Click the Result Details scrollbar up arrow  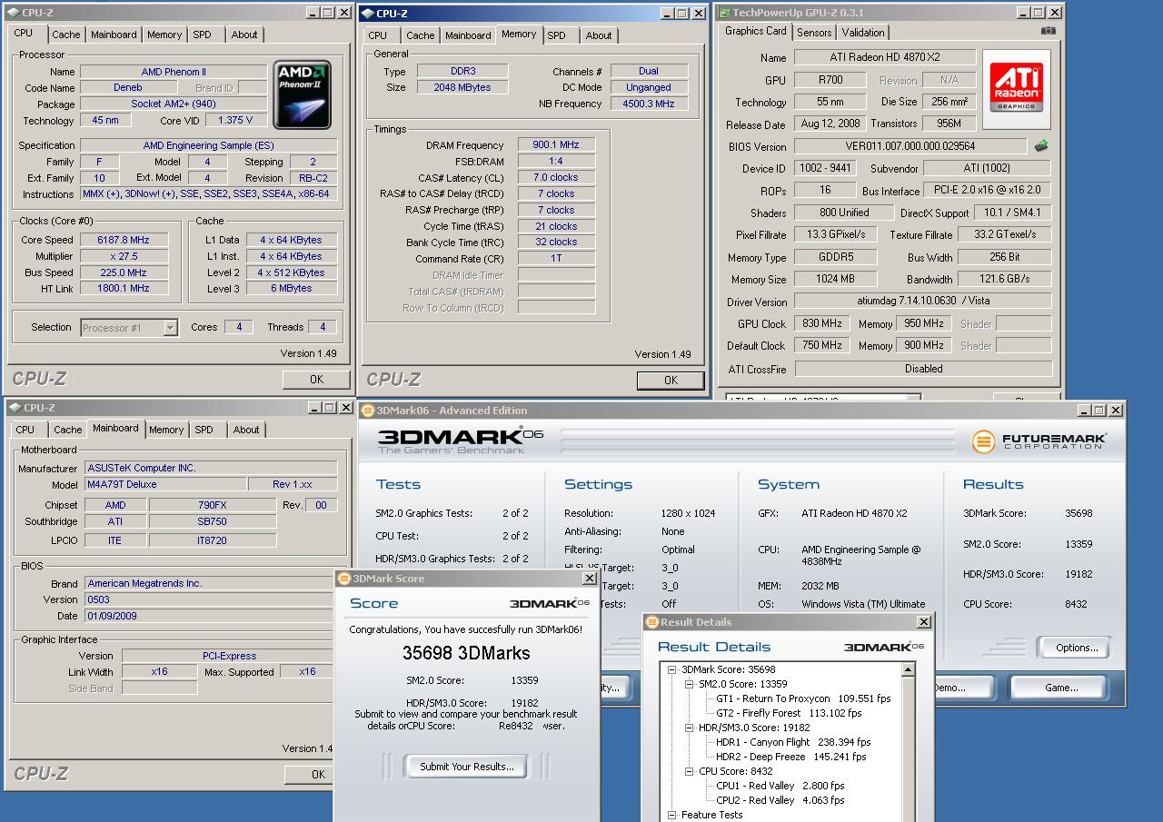[908, 670]
